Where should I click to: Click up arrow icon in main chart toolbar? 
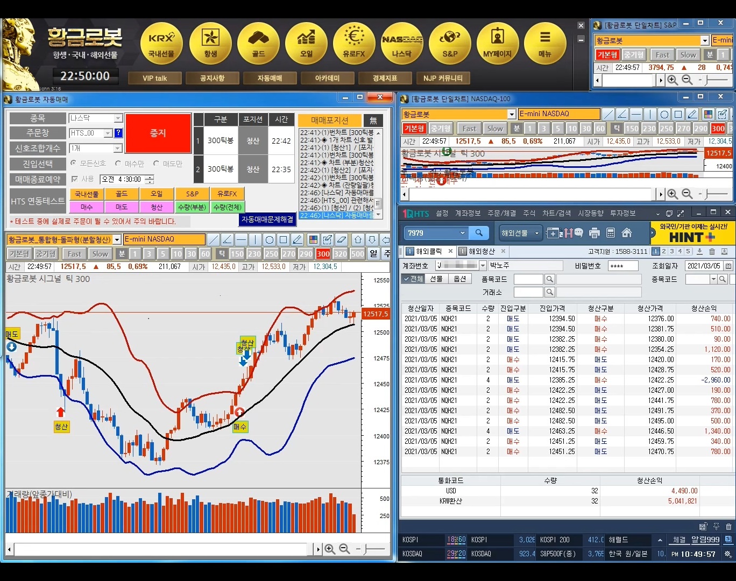point(358,239)
